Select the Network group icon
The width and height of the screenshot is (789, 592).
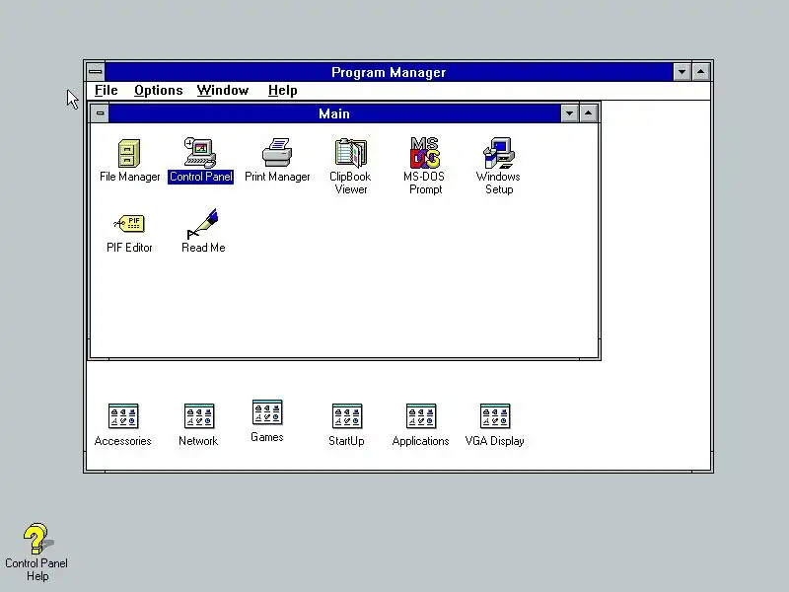(x=199, y=416)
